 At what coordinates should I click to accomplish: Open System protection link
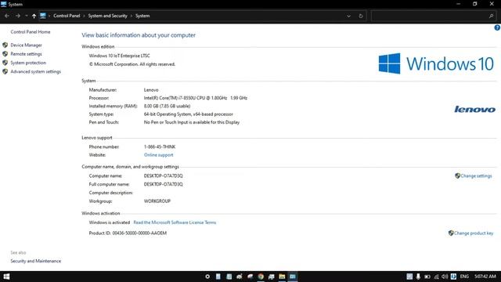pos(28,63)
